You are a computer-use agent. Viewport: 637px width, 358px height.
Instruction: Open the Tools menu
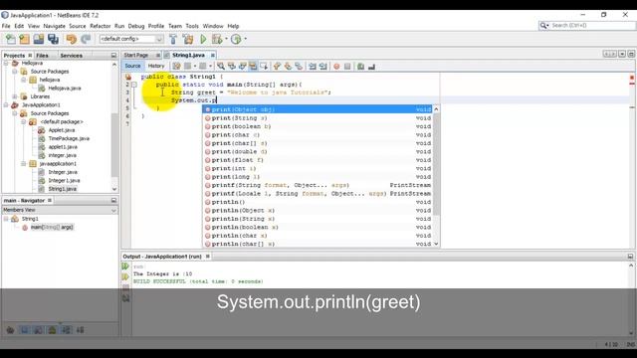pos(192,26)
